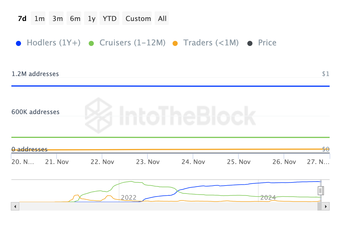
Task: Click the navigator range handle
Action: [x=321, y=190]
